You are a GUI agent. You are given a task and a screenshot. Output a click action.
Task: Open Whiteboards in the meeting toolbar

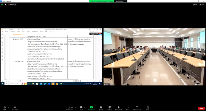click(137, 107)
